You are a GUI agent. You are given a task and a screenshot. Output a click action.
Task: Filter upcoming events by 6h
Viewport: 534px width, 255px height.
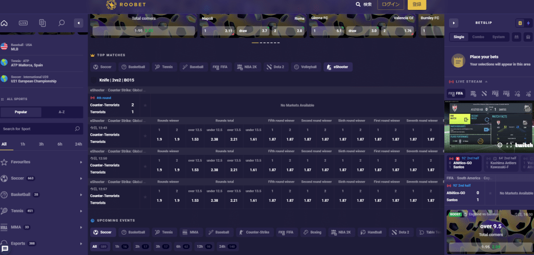[183, 247]
